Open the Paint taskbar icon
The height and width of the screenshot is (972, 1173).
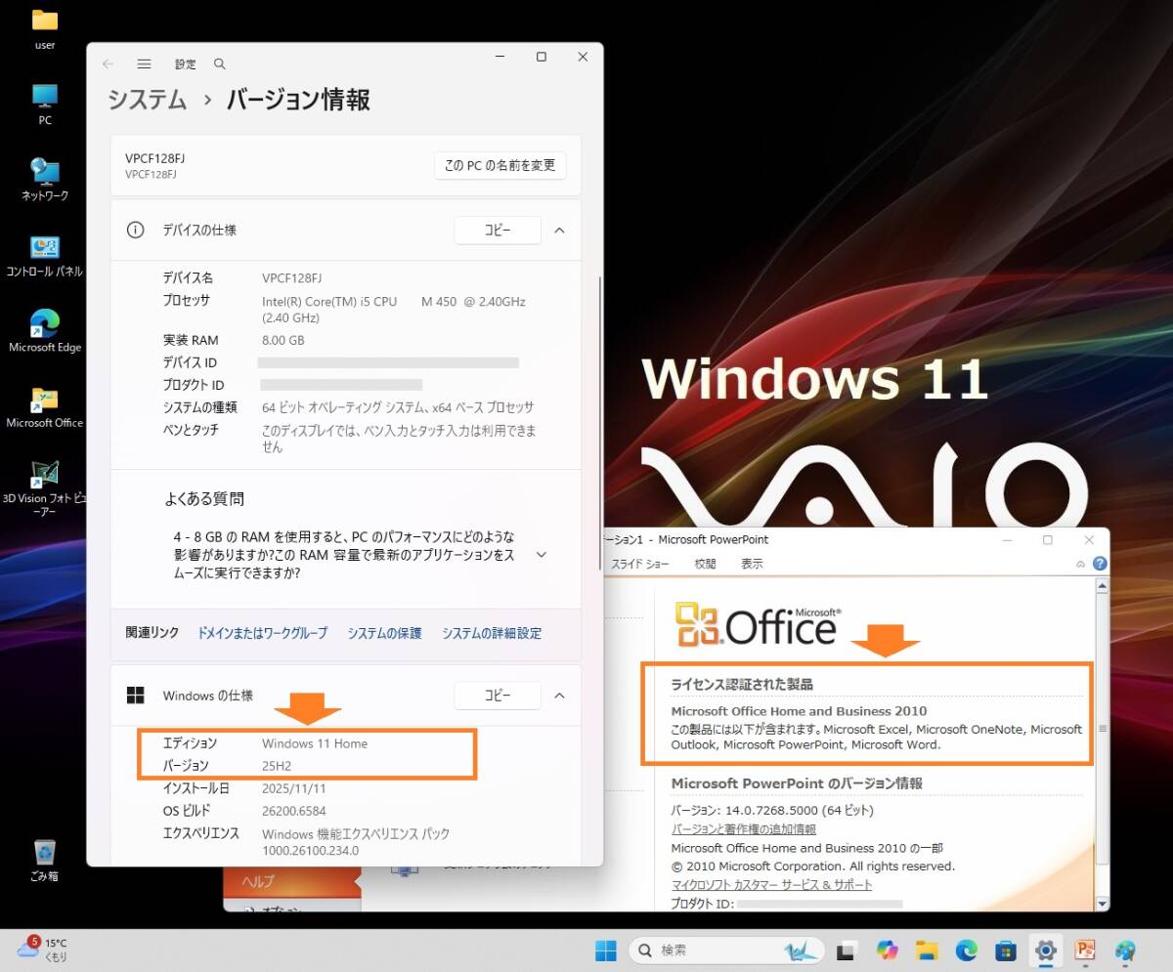tap(1125, 950)
